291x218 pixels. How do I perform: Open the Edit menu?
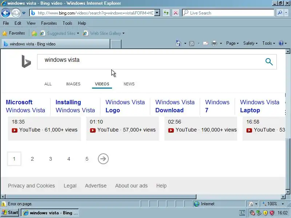click(18, 23)
